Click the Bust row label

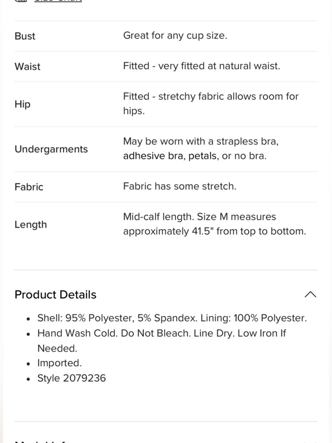click(x=25, y=36)
